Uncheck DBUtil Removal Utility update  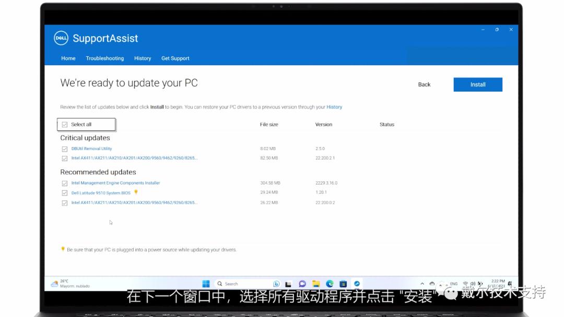(x=64, y=149)
